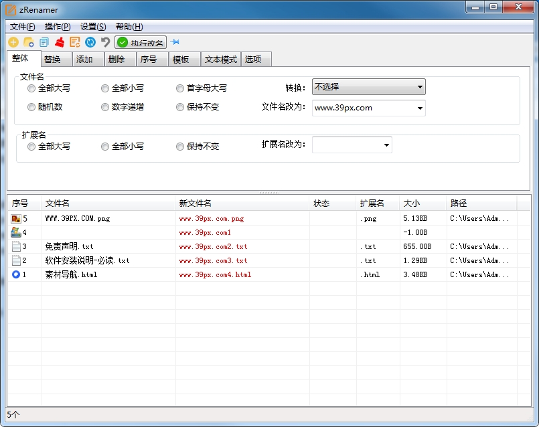Image resolution: width=539 pixels, height=427 pixels.
Task: Switch to the 模板 tab
Action: 185,60
